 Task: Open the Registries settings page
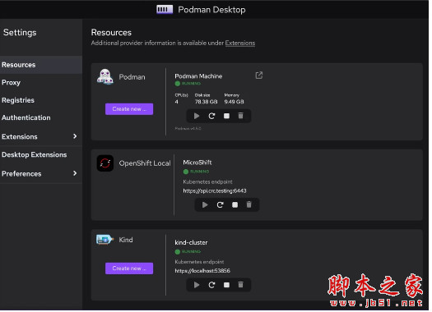tap(41, 101)
